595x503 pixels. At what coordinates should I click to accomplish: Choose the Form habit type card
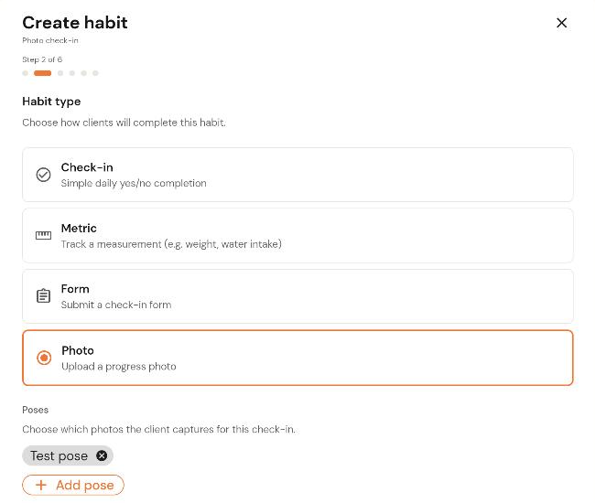click(x=297, y=296)
